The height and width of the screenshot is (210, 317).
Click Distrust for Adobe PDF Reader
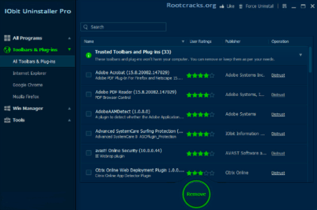pos(278,95)
